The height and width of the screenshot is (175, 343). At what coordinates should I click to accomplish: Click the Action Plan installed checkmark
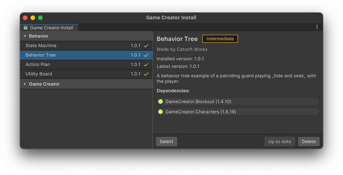tap(146, 65)
